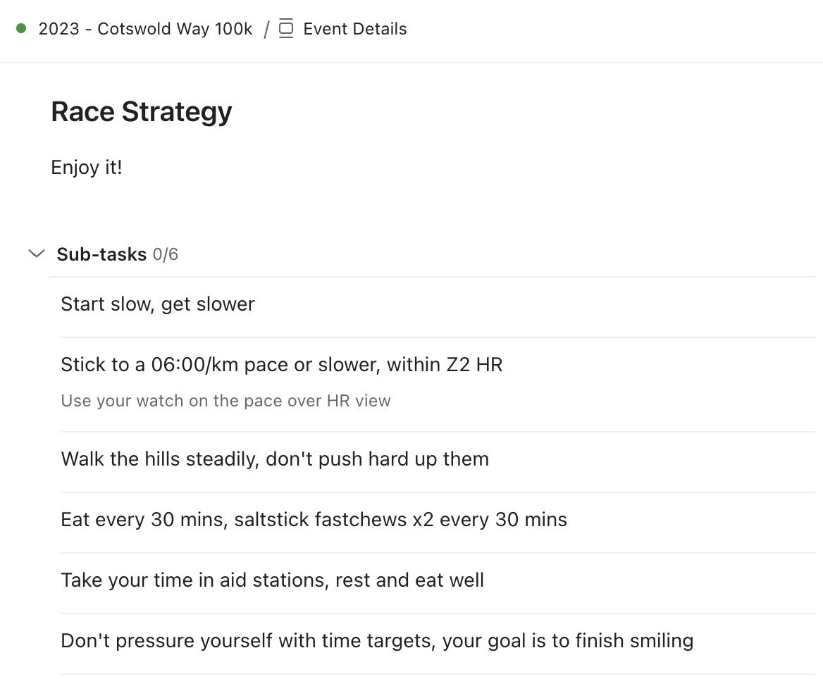The image size is (823, 679).
Task: Edit the Race Strategy task title
Action: pos(141,112)
